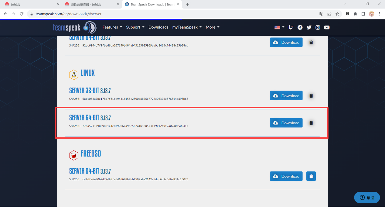The height and width of the screenshot is (207, 385).
Task: Select the SHA256 hash starting 775a5731
Action: [135, 126]
